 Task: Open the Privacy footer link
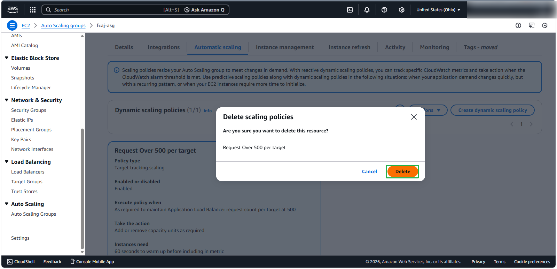tap(478, 262)
